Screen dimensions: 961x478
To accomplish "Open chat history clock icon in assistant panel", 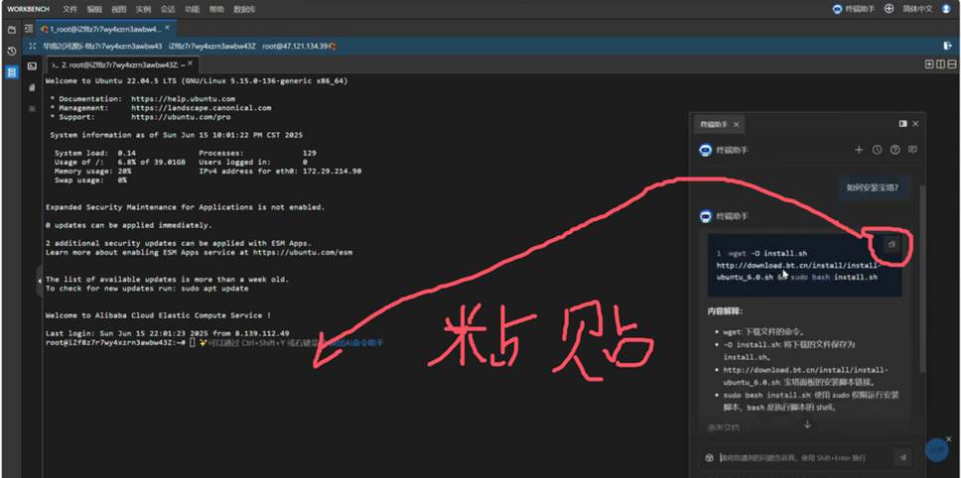I will (x=877, y=150).
